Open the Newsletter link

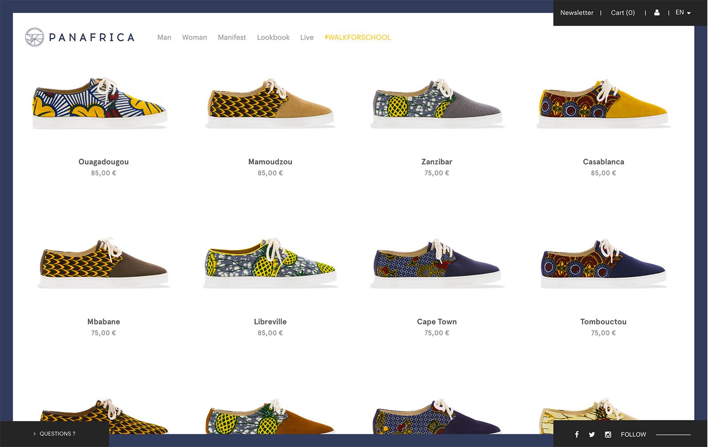coord(577,13)
